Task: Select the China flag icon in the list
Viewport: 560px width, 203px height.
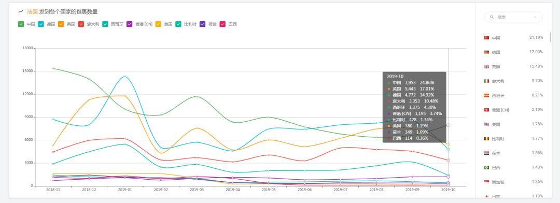Action: point(486,38)
